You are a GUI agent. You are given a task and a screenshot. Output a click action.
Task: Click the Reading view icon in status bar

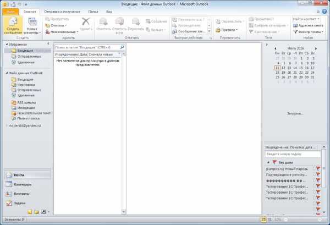coord(269,219)
